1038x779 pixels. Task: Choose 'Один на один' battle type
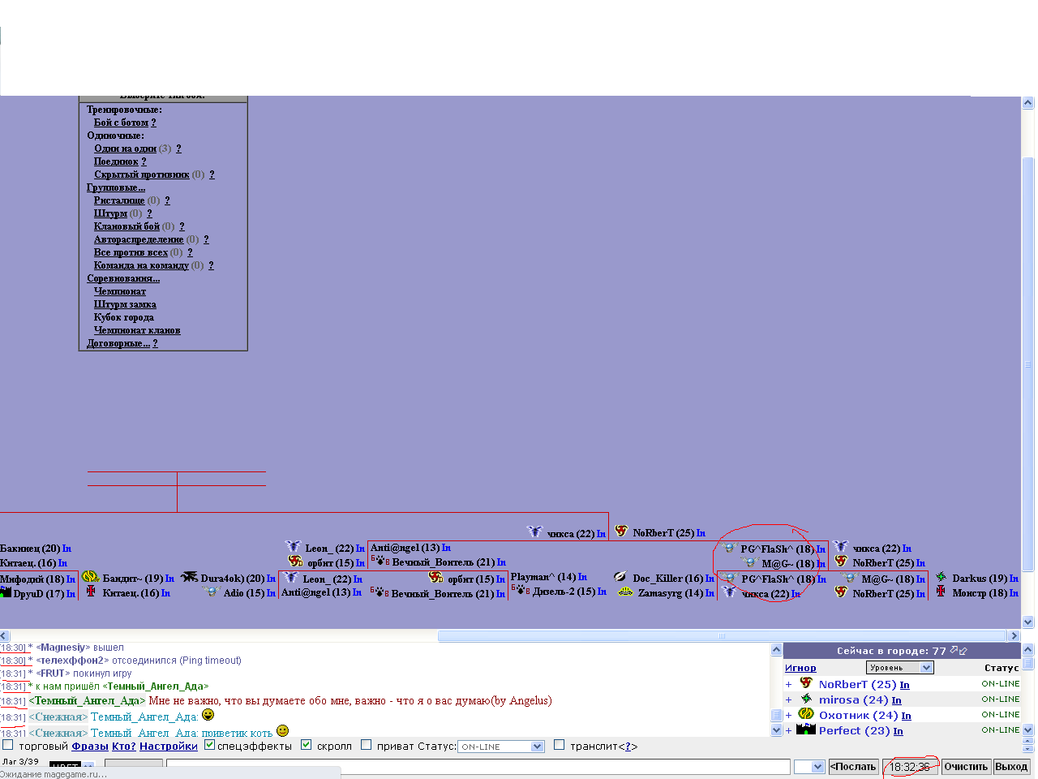tap(125, 148)
